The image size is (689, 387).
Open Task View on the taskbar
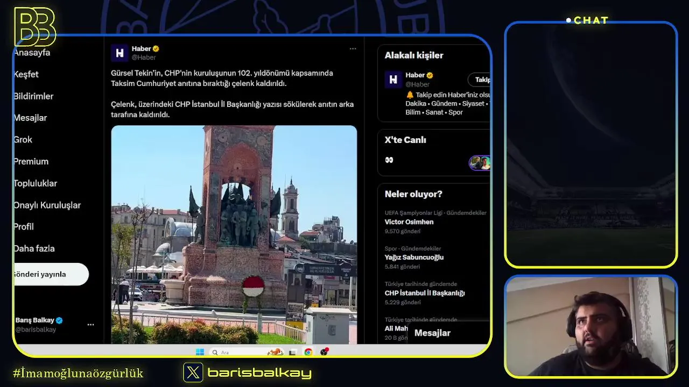click(292, 352)
